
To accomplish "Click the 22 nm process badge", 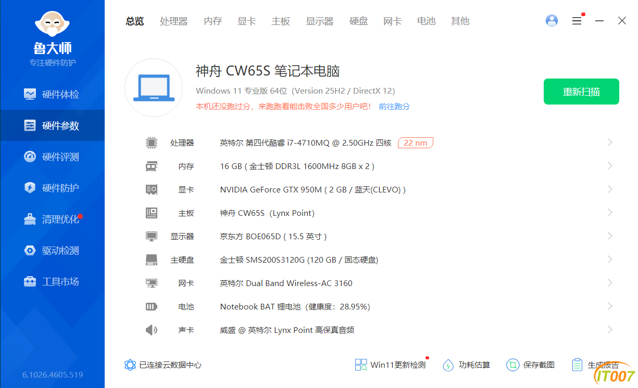I will pos(416,143).
